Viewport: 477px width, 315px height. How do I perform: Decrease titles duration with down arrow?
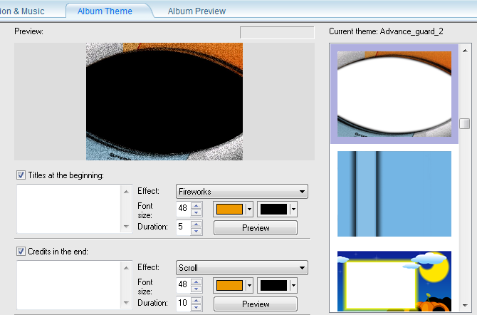pos(196,231)
